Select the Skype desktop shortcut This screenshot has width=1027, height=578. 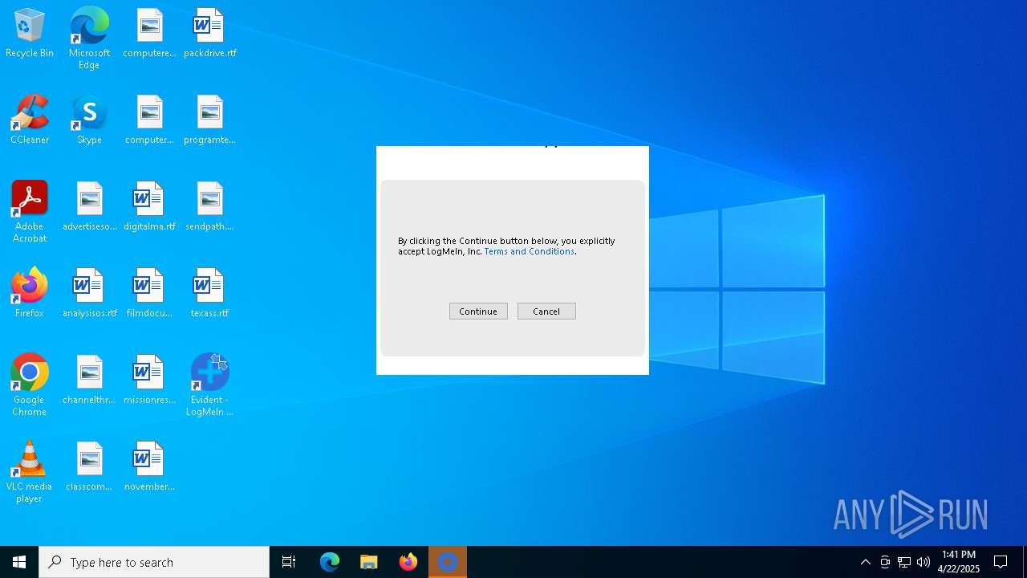click(89, 120)
